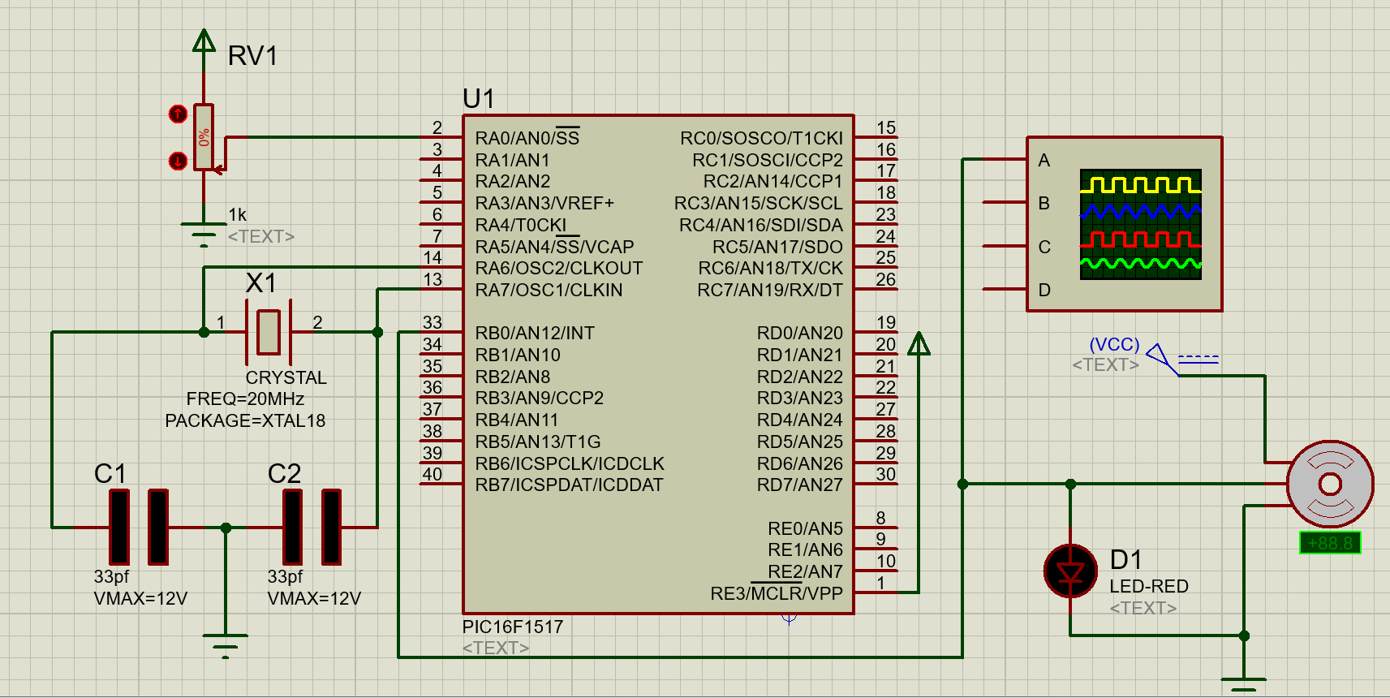Click the power arrow terminal above RV1
The height and width of the screenshot is (698, 1390).
click(204, 42)
